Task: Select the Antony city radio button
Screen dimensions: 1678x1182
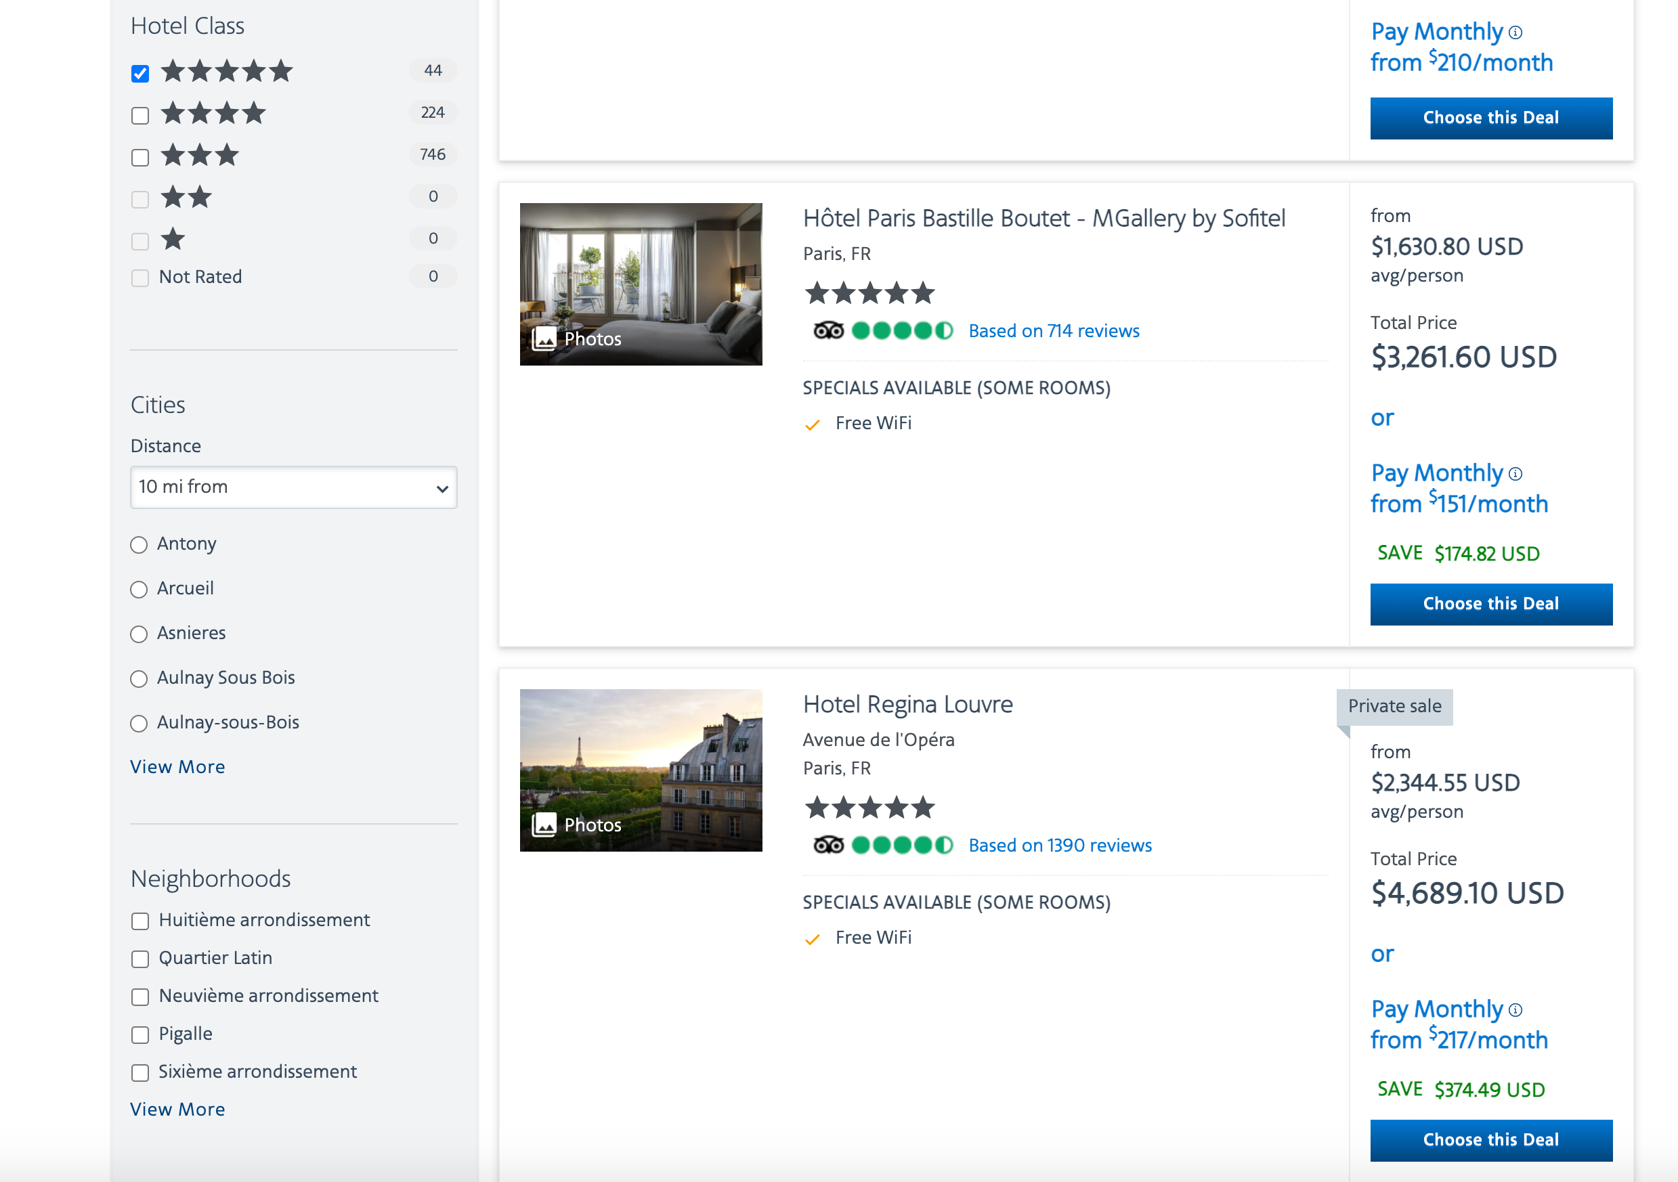Action: click(x=139, y=545)
